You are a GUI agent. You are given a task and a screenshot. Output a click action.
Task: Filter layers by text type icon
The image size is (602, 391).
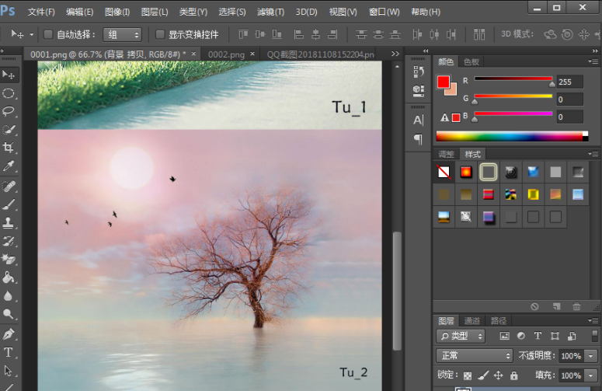pos(538,336)
